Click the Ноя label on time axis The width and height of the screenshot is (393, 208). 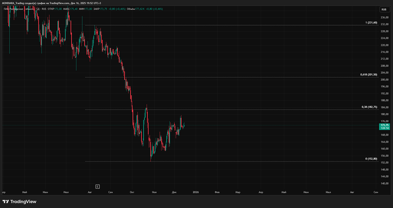point(154,192)
